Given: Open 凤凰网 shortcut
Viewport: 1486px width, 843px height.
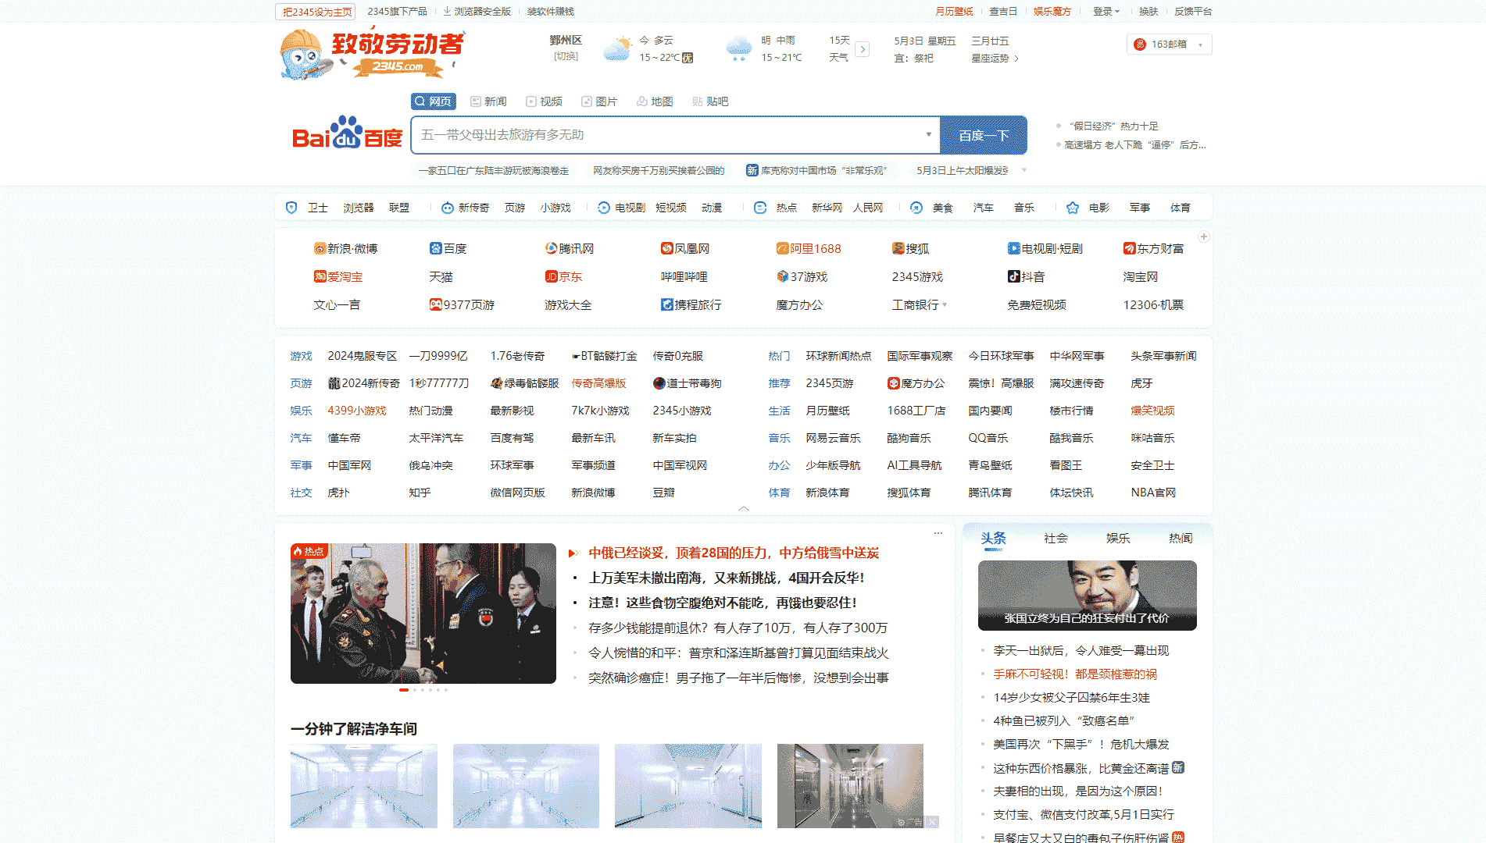Looking at the screenshot, I should click(x=685, y=248).
